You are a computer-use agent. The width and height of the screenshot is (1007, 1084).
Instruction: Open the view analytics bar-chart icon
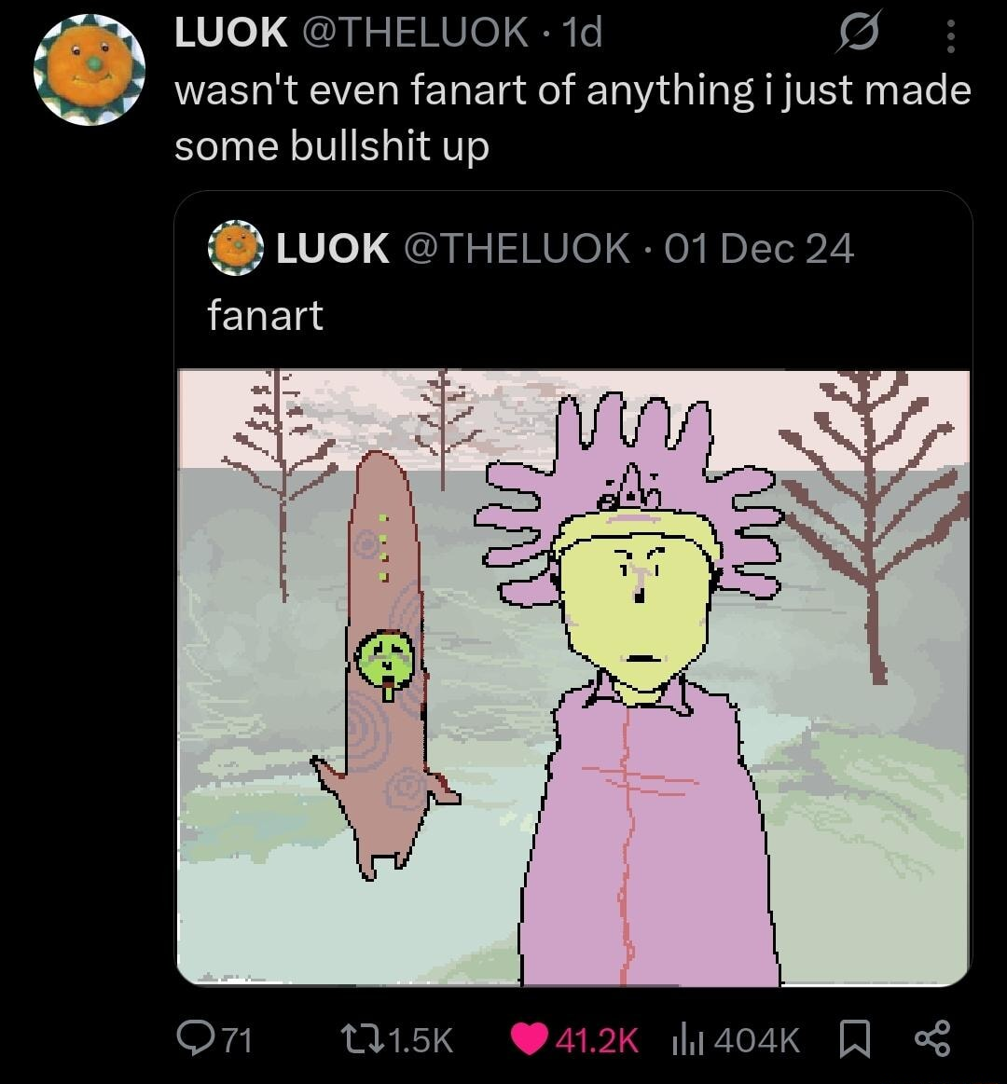point(686,1038)
